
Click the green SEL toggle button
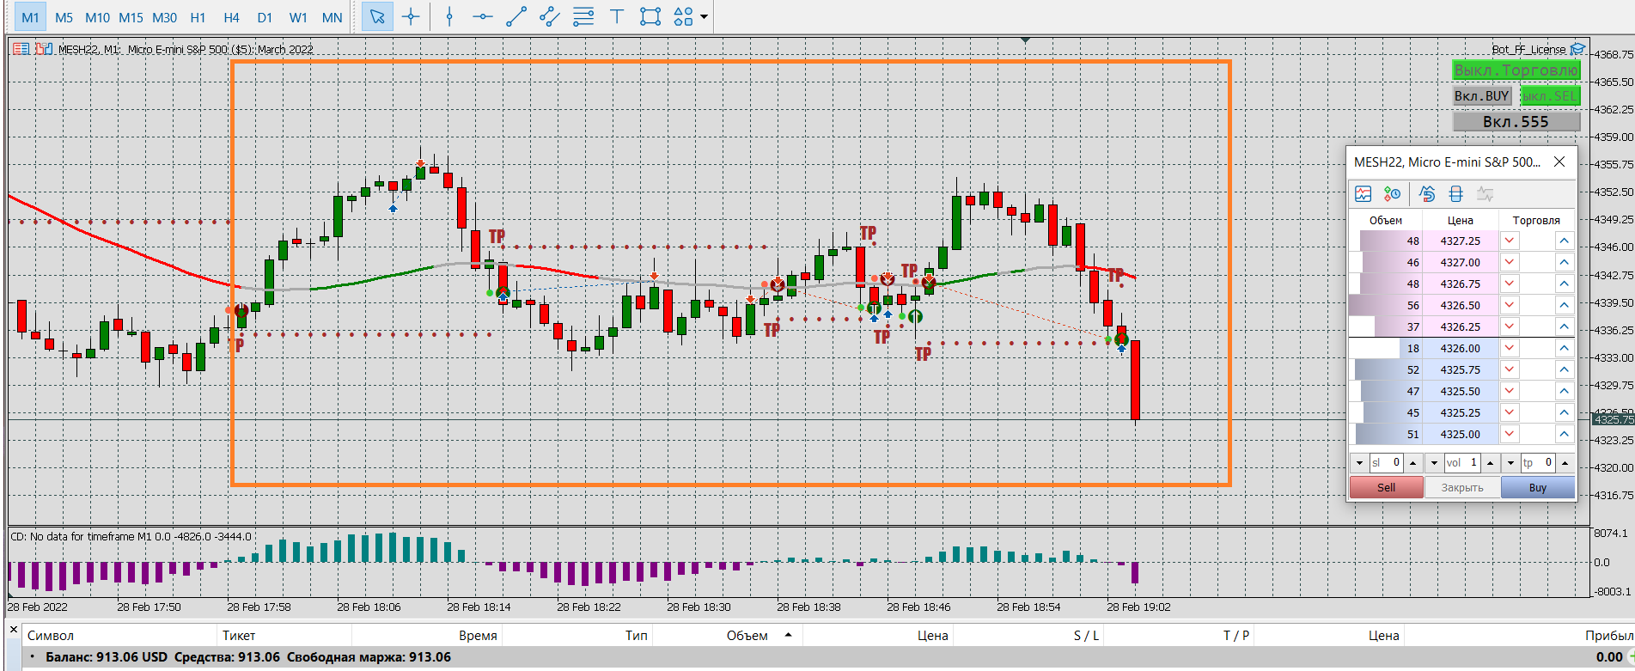[x=1550, y=96]
